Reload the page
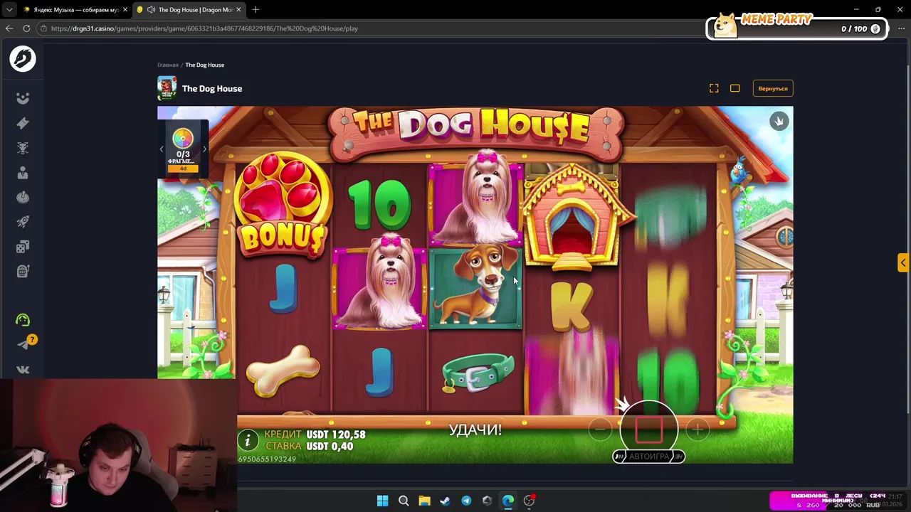The width and height of the screenshot is (911, 512). (26, 28)
